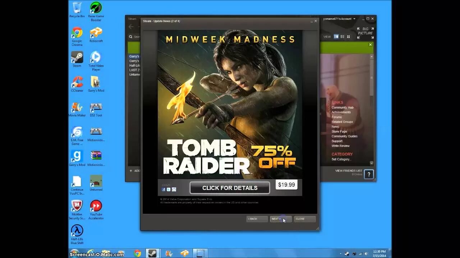
Task: Open the Steam desktop shortcut
Action: pyautogui.click(x=77, y=59)
